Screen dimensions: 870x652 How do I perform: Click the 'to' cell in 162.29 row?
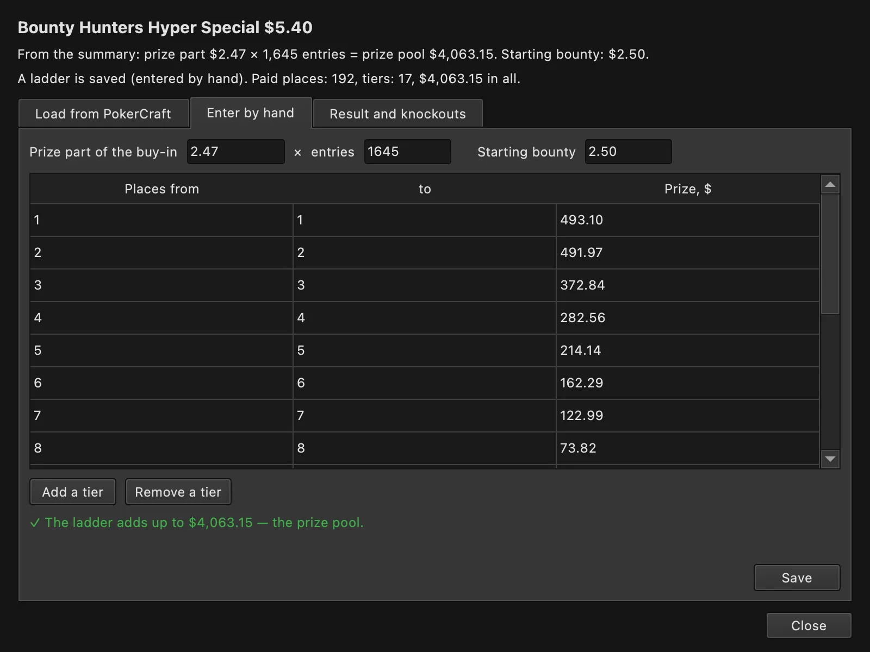pyautogui.click(x=425, y=383)
